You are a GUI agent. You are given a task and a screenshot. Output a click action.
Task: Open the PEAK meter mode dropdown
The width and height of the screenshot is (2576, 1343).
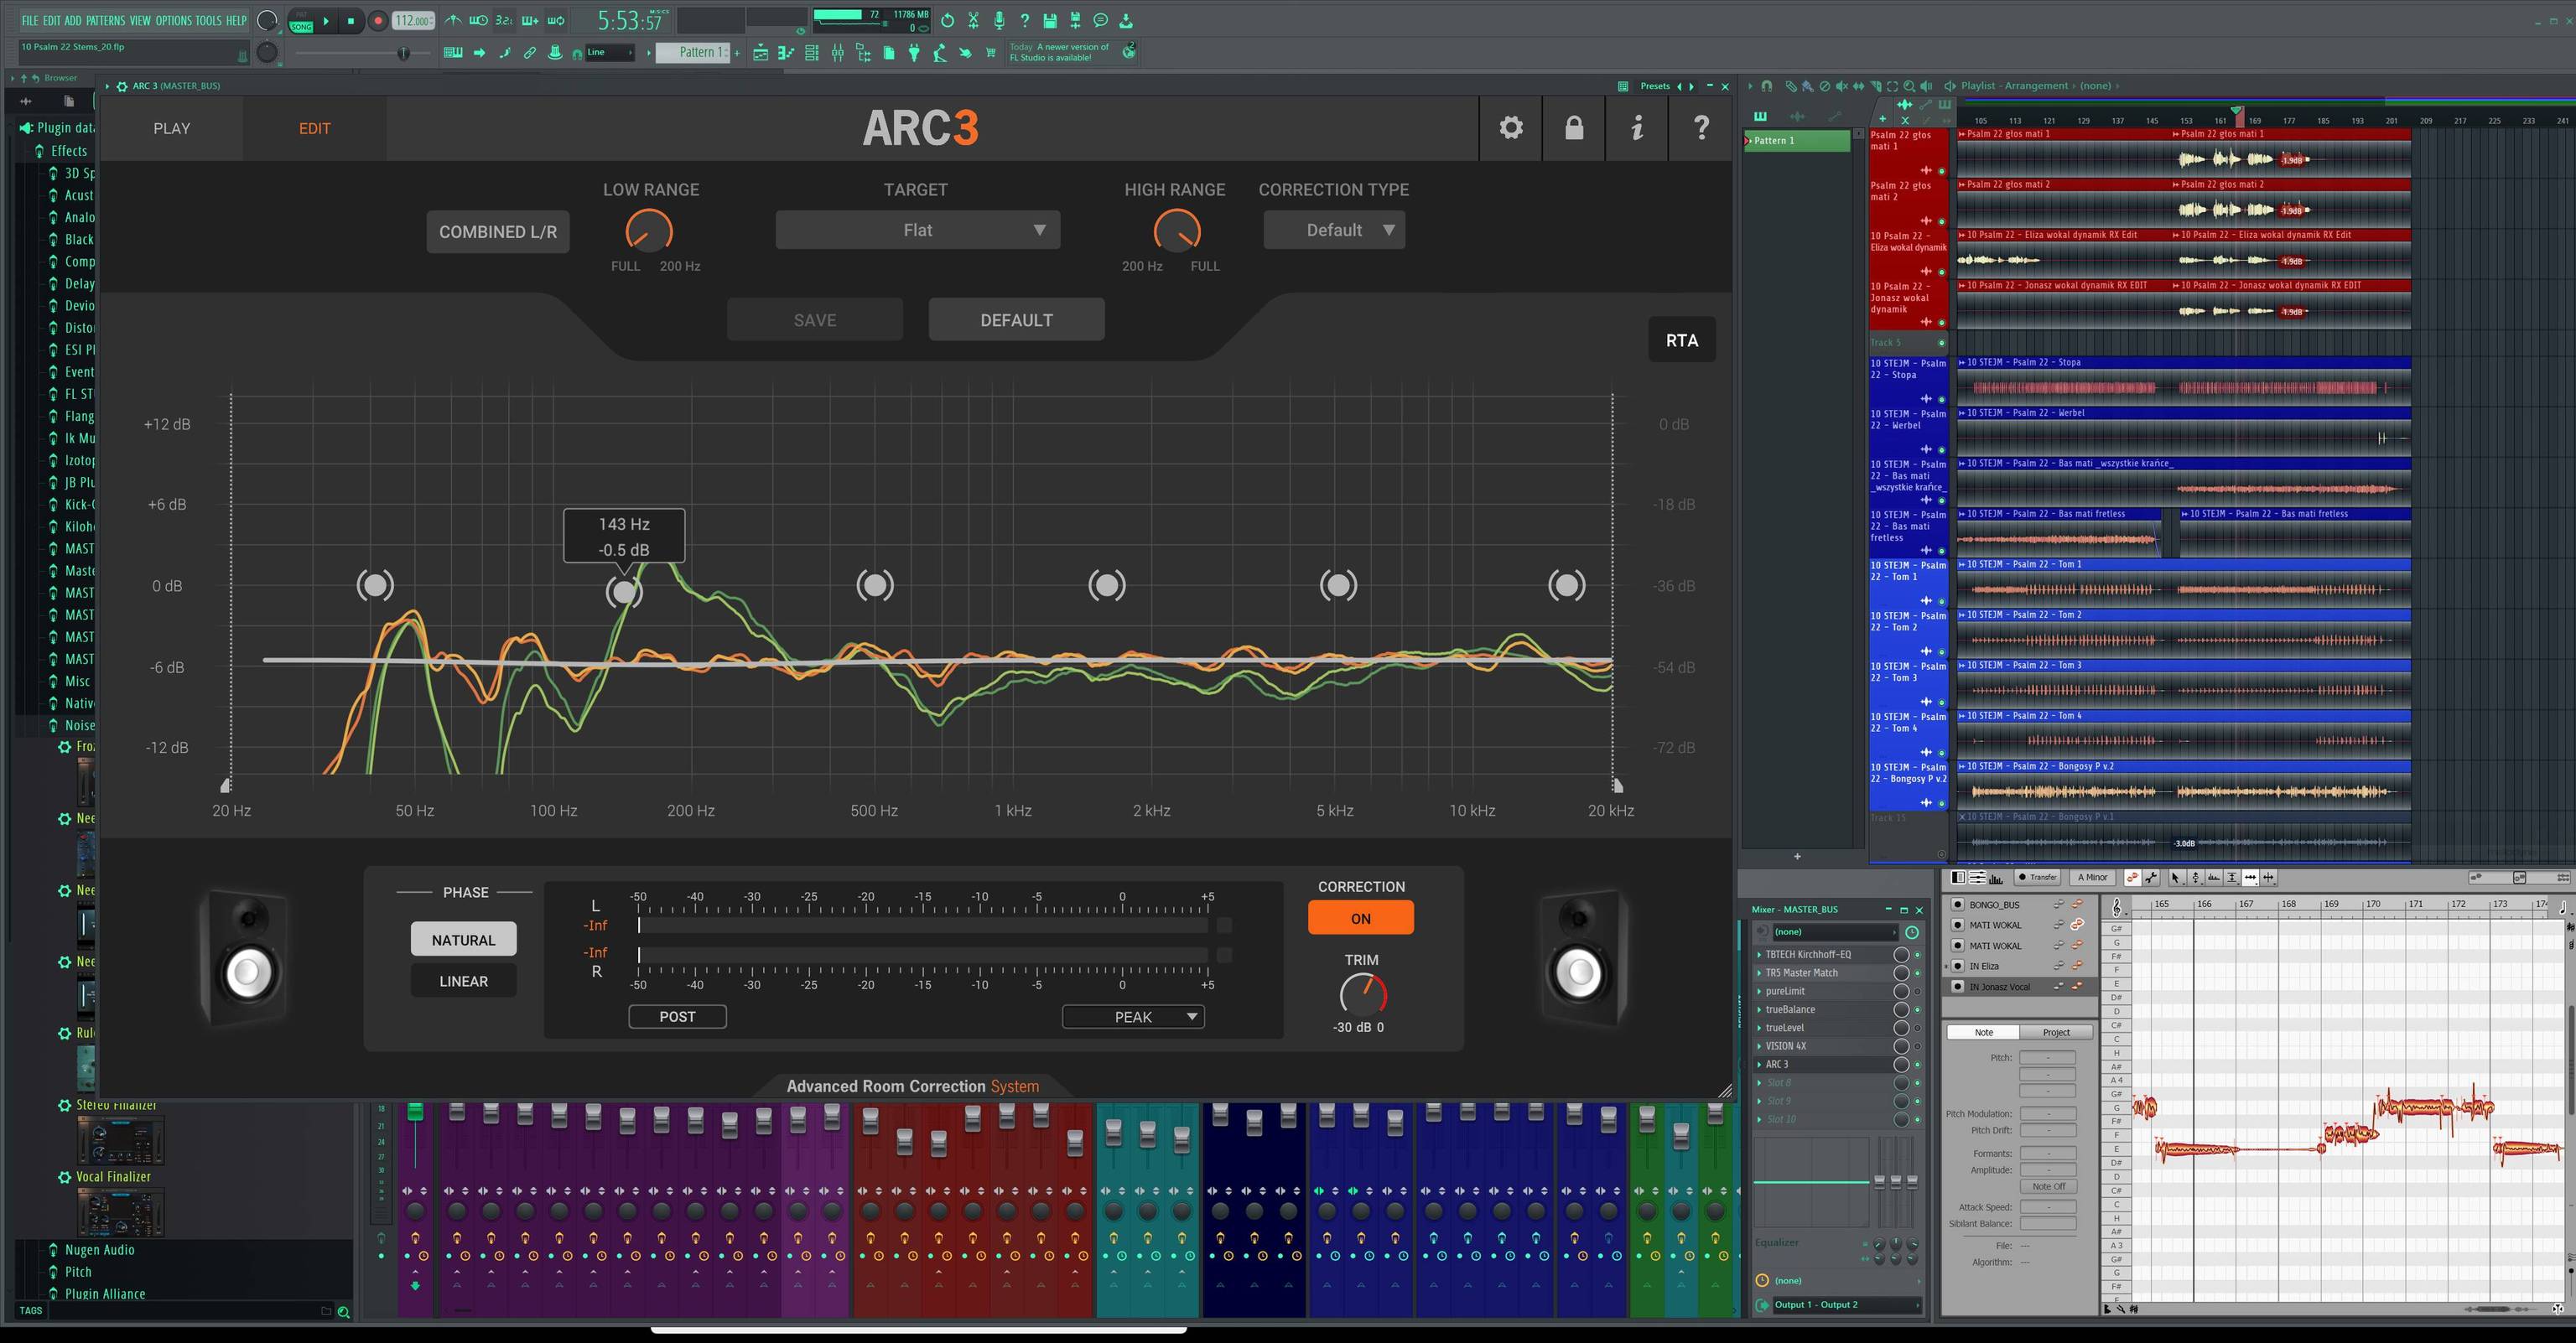1133,1016
